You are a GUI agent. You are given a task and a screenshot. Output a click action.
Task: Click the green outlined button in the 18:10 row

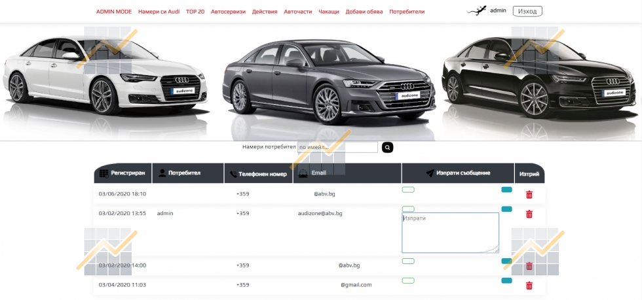point(408,190)
